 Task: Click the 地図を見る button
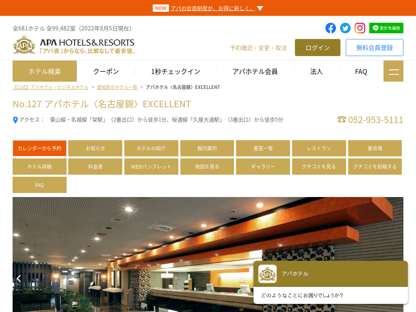pos(207,167)
